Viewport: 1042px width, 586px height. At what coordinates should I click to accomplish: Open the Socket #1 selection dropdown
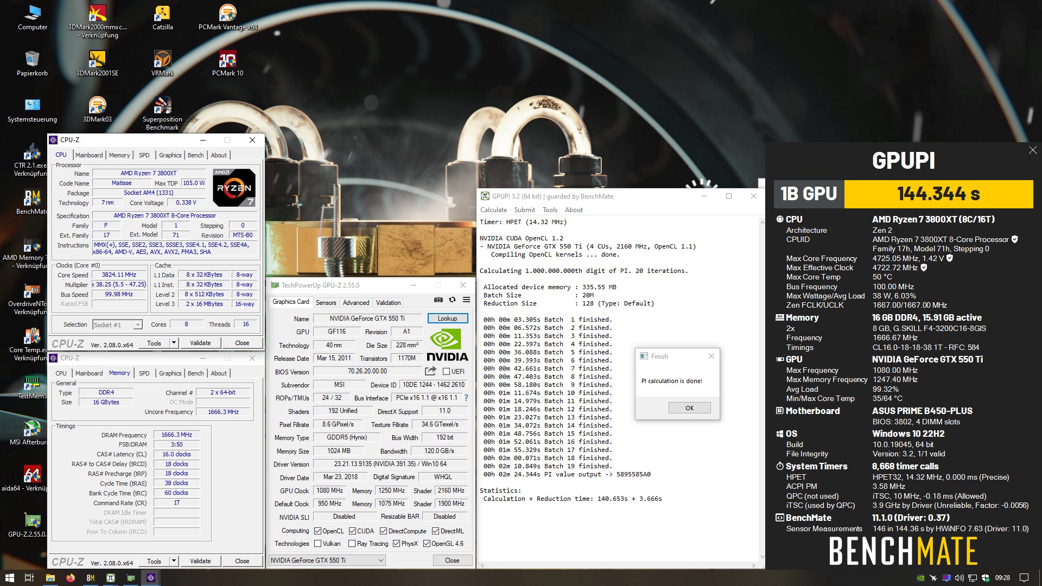(117, 324)
